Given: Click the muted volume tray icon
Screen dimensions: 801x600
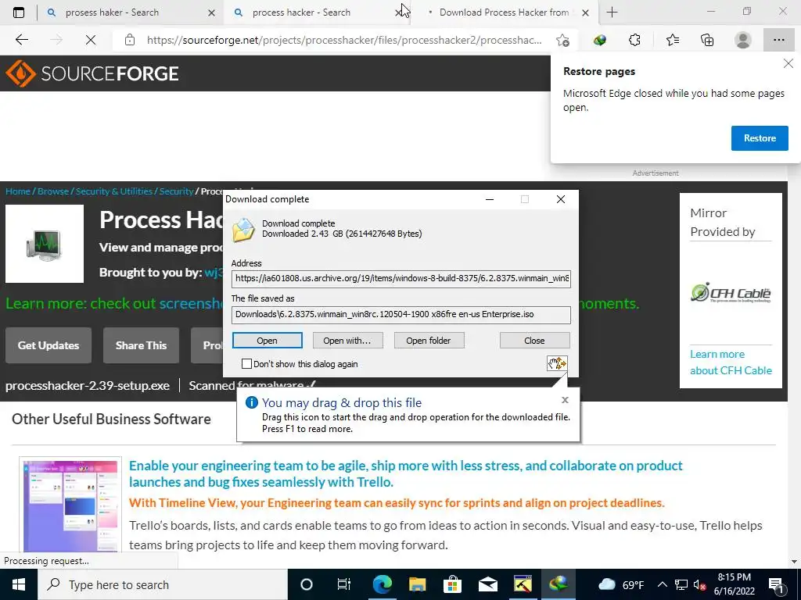Looking at the screenshot, I should point(699,585).
